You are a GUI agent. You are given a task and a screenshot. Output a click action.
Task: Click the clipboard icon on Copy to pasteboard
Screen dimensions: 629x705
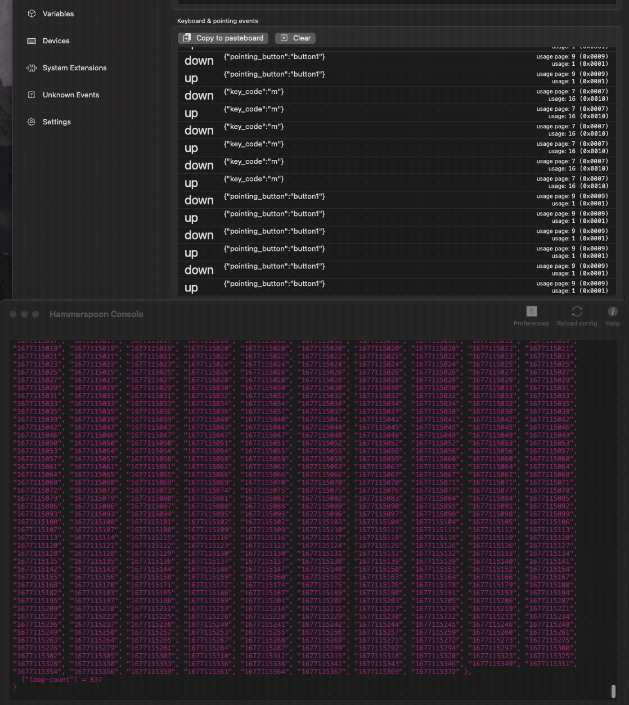(x=186, y=38)
